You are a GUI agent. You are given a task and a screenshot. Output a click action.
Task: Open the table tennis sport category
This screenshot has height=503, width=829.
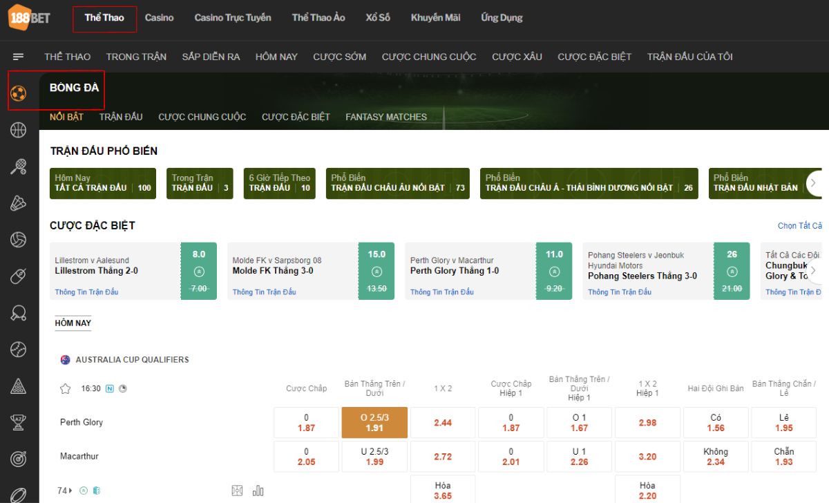[x=17, y=313]
